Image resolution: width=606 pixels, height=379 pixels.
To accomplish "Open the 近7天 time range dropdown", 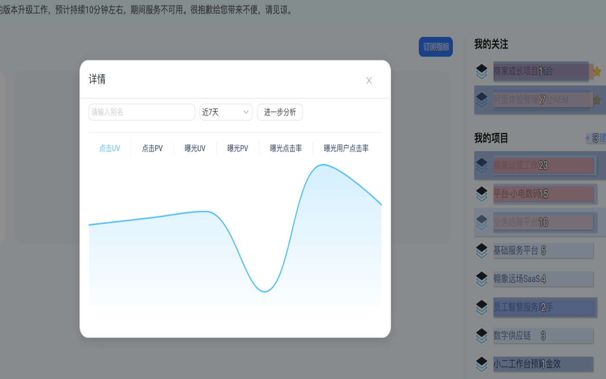I will pos(226,112).
